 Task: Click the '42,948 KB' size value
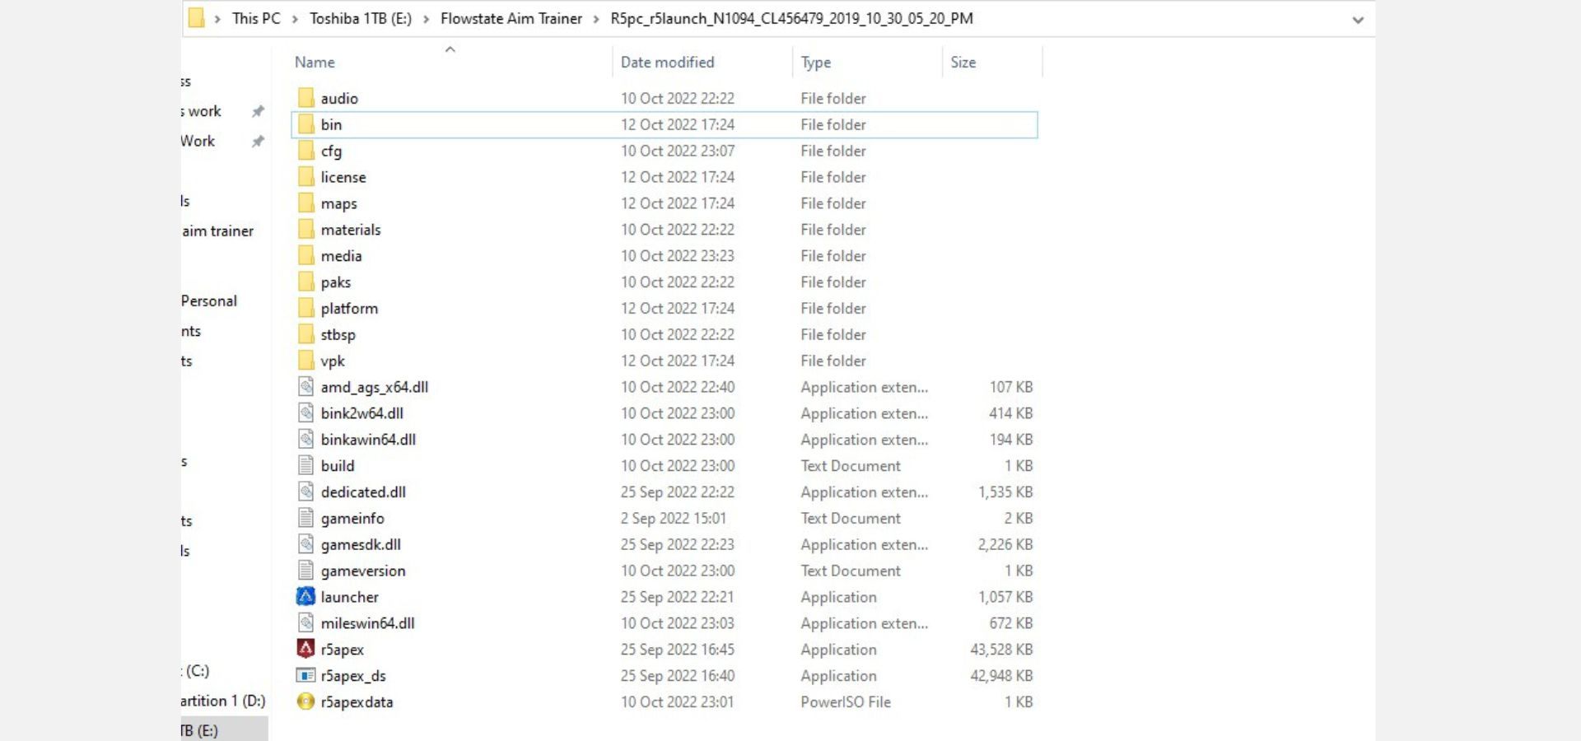point(1001,676)
